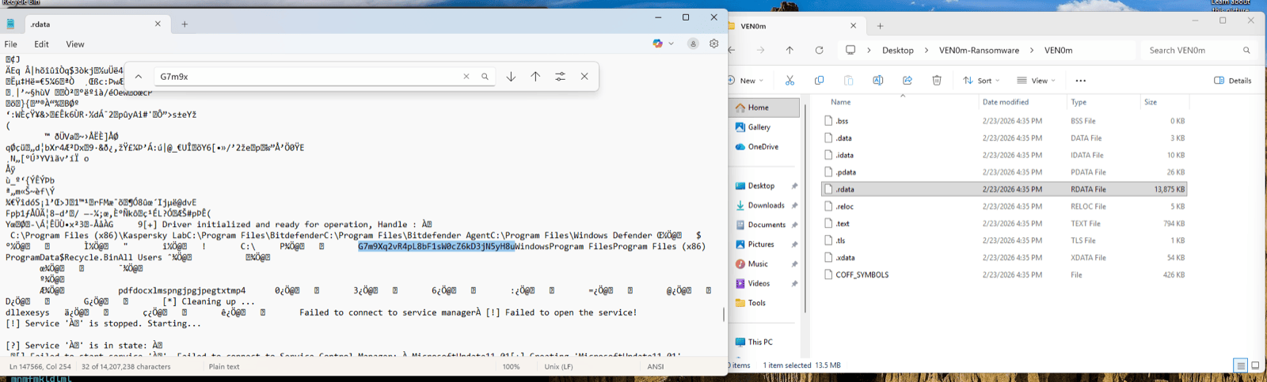1267x382 pixels.
Task: Expand the replace chevron in find bar
Action: pyautogui.click(x=139, y=77)
